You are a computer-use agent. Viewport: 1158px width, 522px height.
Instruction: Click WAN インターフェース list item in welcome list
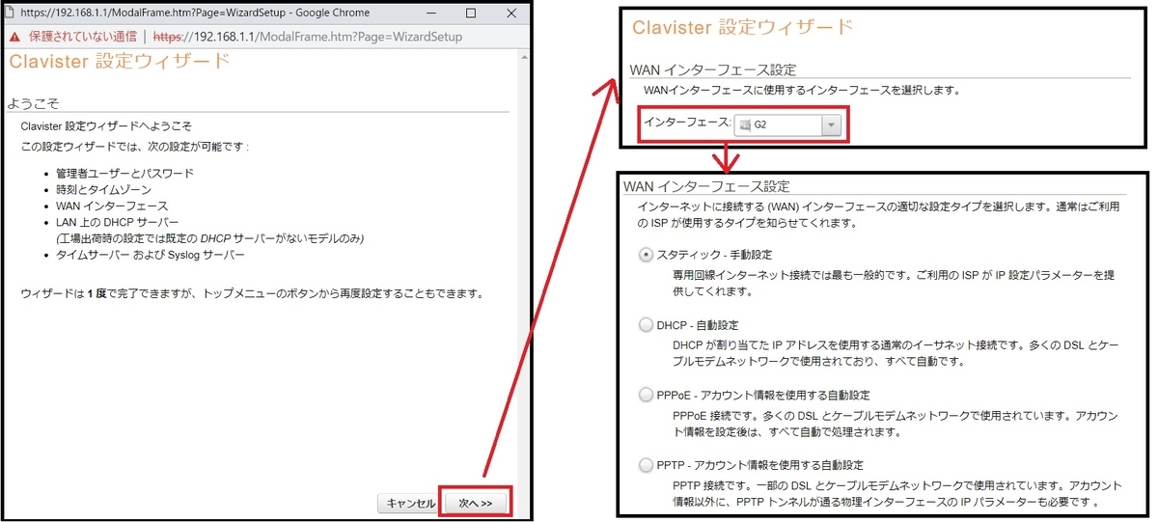(112, 206)
